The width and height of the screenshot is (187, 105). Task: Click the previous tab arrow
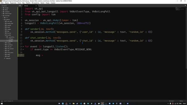pos(19,6)
